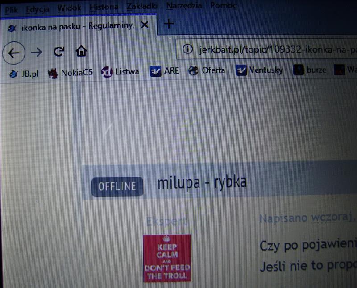Open the Listwa bookmark
This screenshot has width=357, height=288.
coord(120,71)
